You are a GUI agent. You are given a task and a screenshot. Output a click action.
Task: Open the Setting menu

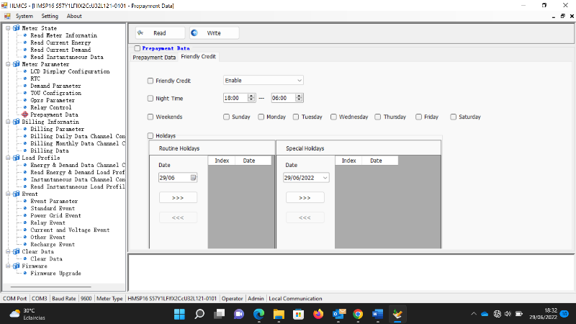click(50, 16)
